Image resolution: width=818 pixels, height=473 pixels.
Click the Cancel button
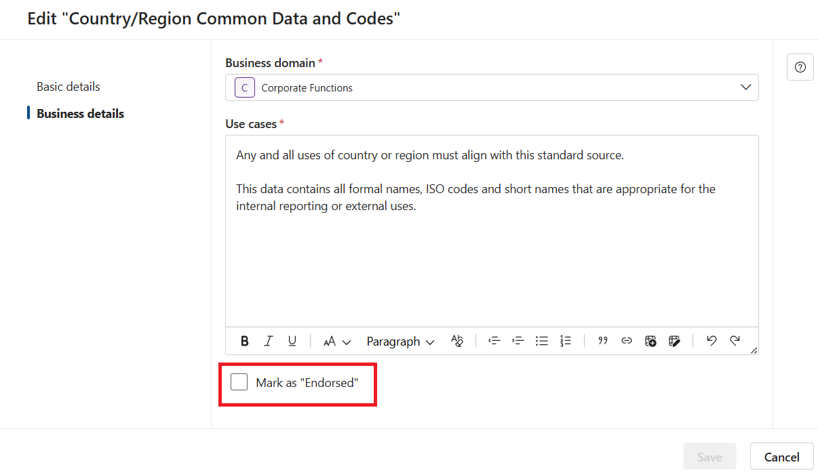click(x=782, y=457)
